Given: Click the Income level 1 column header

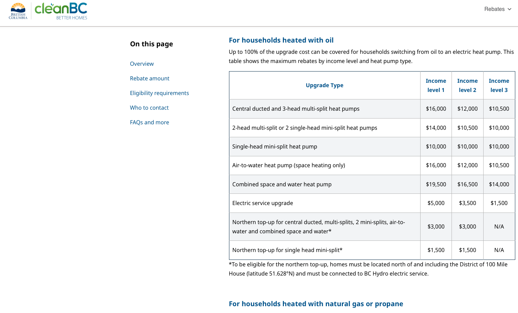Looking at the screenshot, I should [x=436, y=85].
